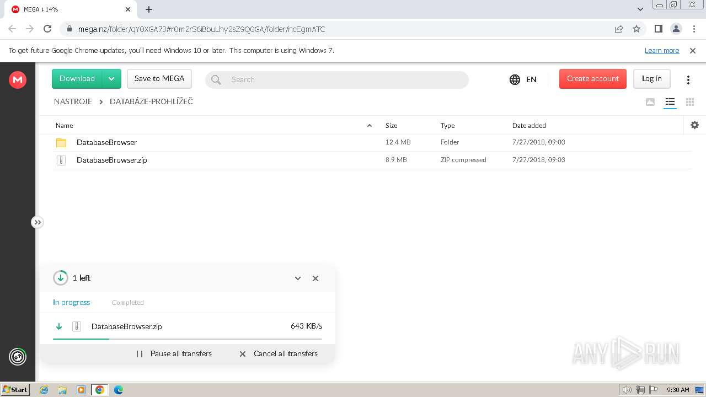Click the download progress bar
This screenshot has height=397, width=706.
pos(188,339)
